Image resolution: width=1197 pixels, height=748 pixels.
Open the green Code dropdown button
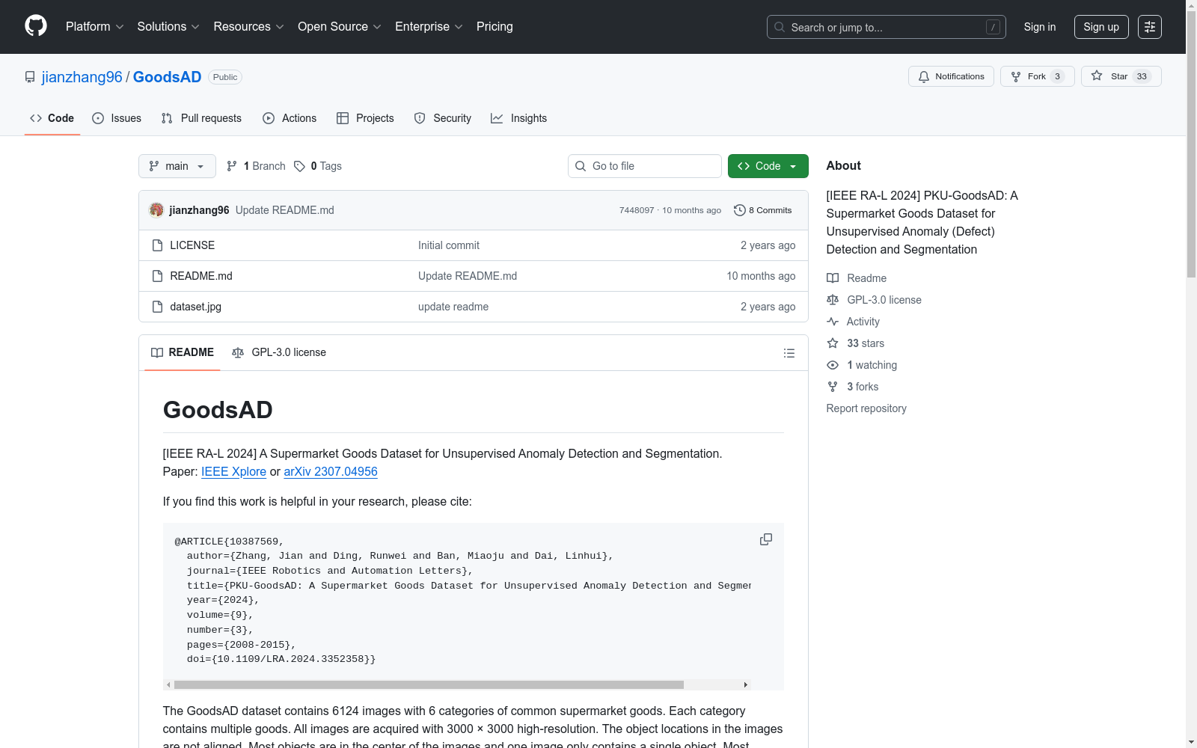(768, 166)
